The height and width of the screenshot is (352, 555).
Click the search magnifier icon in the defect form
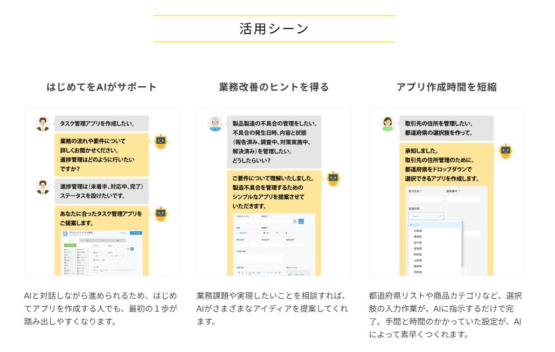[295, 221]
